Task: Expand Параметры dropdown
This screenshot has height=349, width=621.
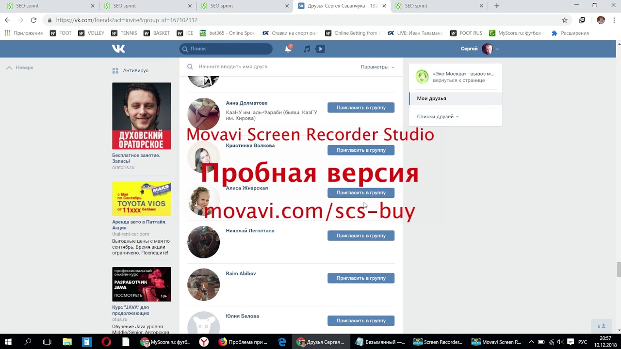Action: [x=377, y=67]
